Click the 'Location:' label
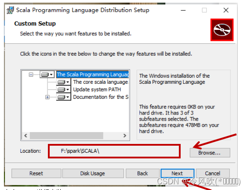 coord(30,151)
